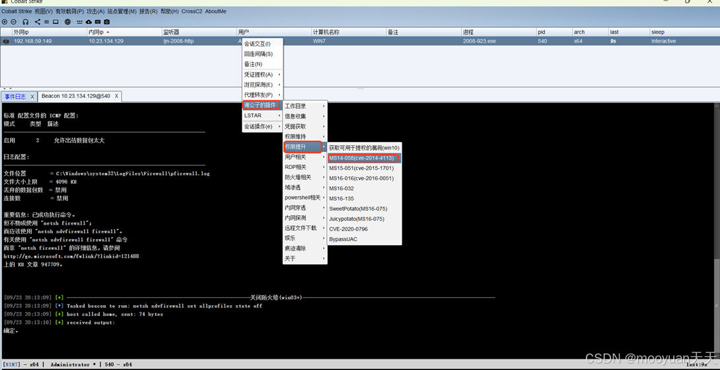Sort sessions by 内网ip column header
This screenshot has width=720, height=370.
[x=124, y=32]
